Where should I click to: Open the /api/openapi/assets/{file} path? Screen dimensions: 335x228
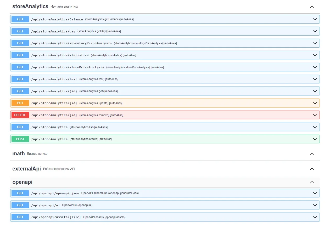[56, 217]
